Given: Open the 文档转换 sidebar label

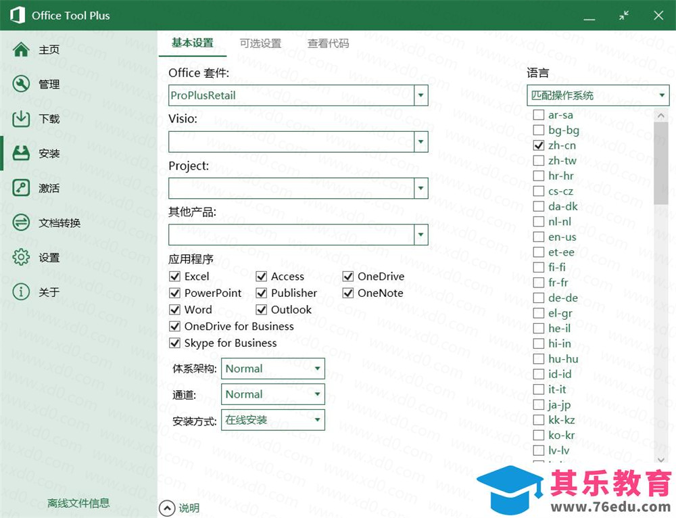Looking at the screenshot, I should coord(59,223).
